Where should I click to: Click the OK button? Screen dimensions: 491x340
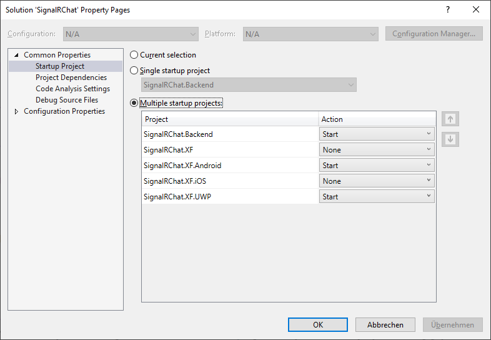tap(317, 325)
